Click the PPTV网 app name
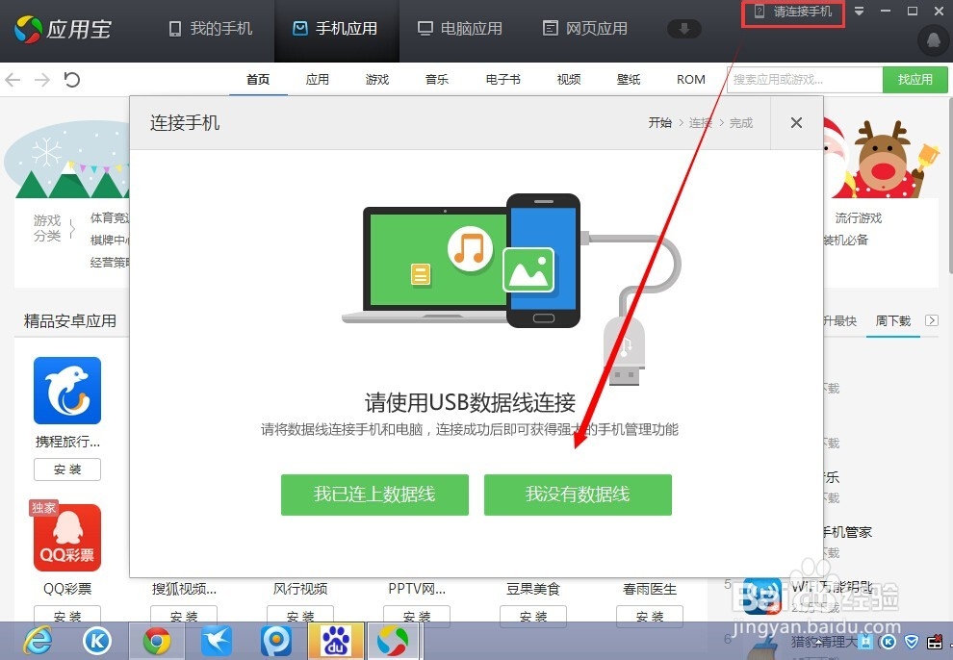 pyautogui.click(x=417, y=589)
